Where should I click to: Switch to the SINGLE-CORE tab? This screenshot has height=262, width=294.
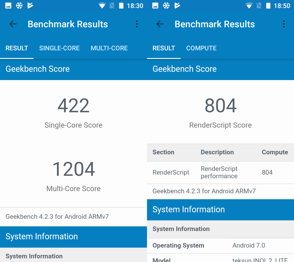(59, 48)
